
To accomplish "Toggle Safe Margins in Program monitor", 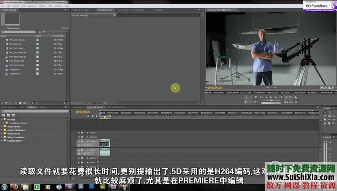I will click(291, 98).
